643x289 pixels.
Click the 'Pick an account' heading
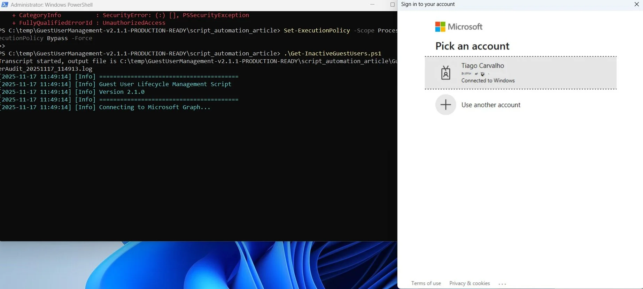[472, 46]
